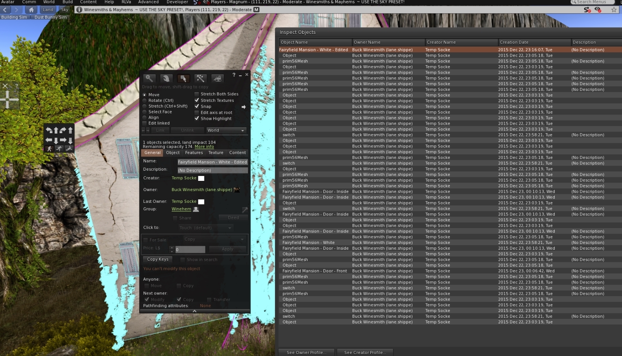Click the Name field showing Fairyfield Mansion

212,162
